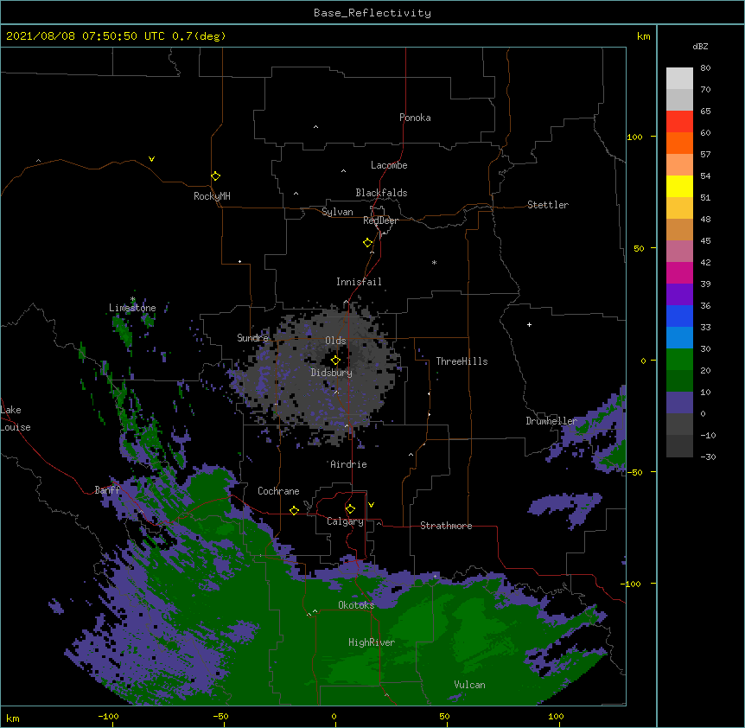This screenshot has width=745, height=728.
Task: Click the Okotoks label
Action: point(356,605)
